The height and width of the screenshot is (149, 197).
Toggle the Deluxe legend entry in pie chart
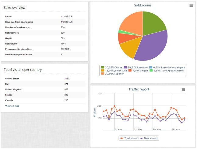coord(111,68)
